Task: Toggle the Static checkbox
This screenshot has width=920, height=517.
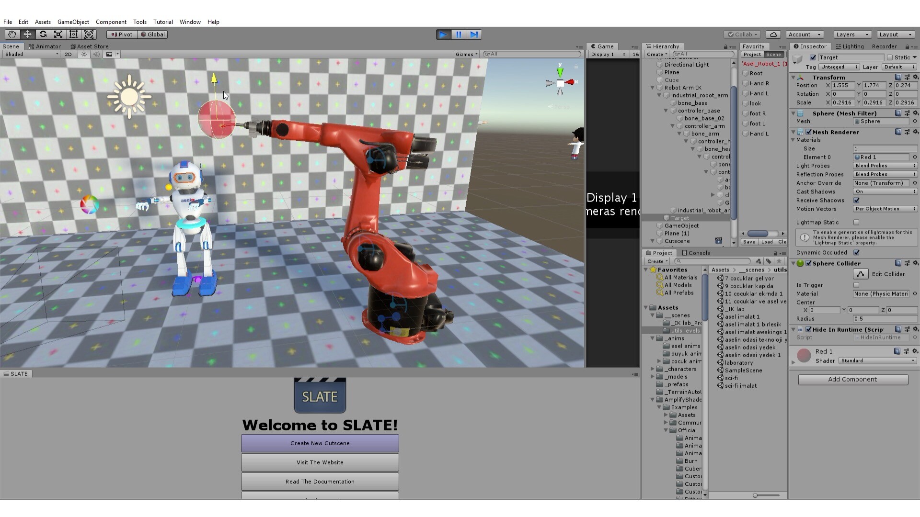Action: coord(890,57)
